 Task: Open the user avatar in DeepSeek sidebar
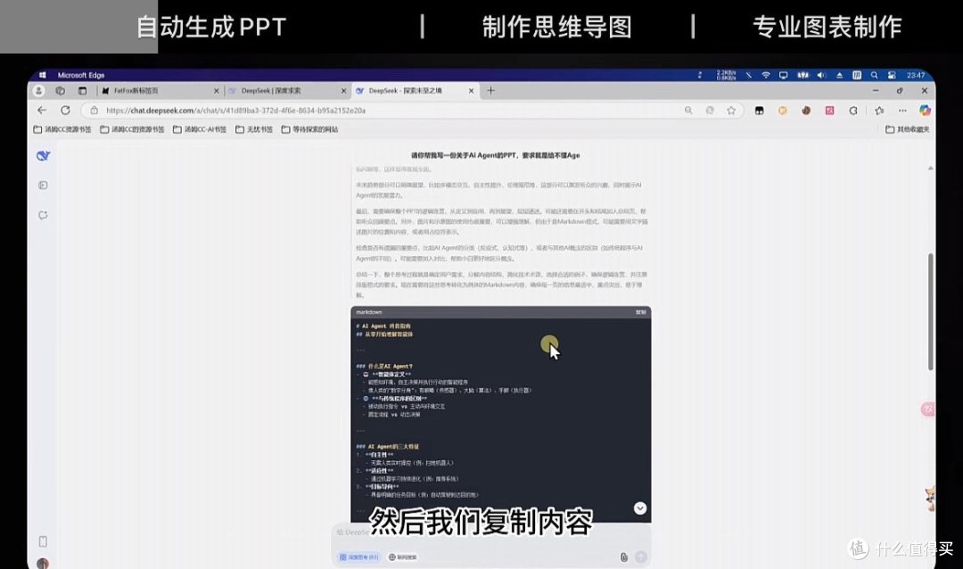43,563
